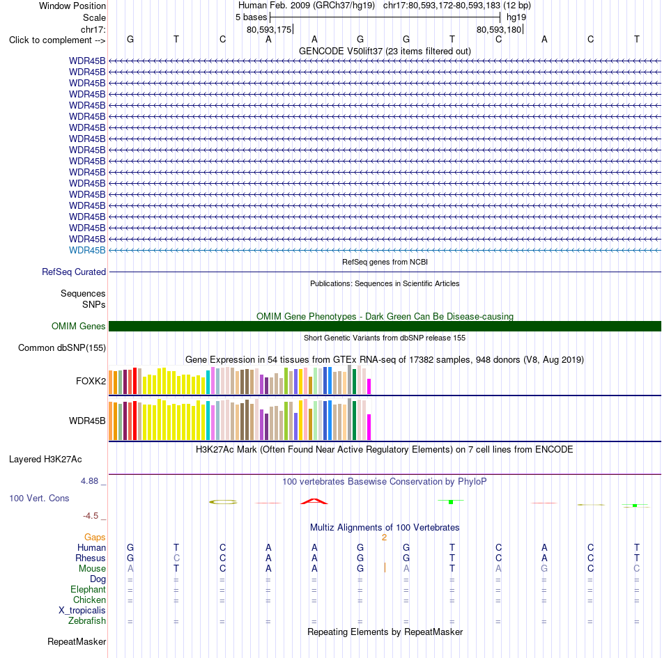The height and width of the screenshot is (658, 662).
Task: Click the red A glyph in PhyloP track
Action: pos(314,501)
